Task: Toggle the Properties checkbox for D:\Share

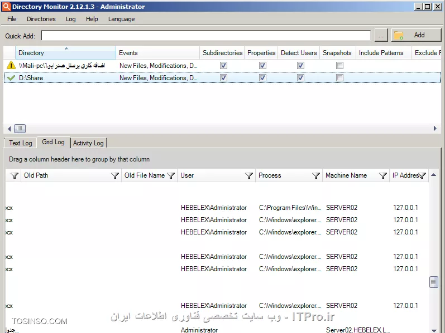Action: tap(262, 77)
